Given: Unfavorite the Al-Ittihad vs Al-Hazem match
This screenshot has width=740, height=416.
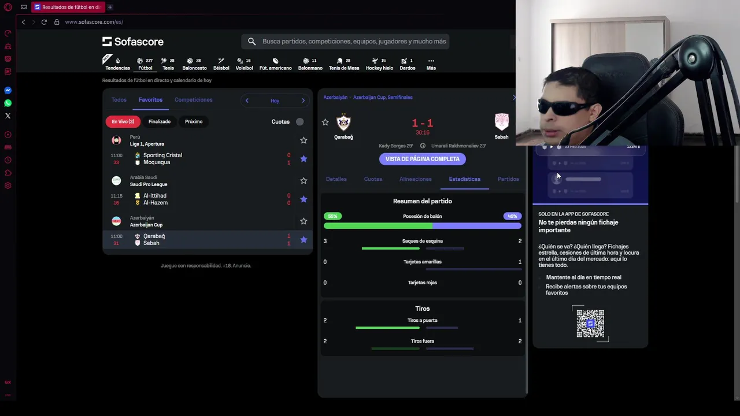Looking at the screenshot, I should [304, 199].
